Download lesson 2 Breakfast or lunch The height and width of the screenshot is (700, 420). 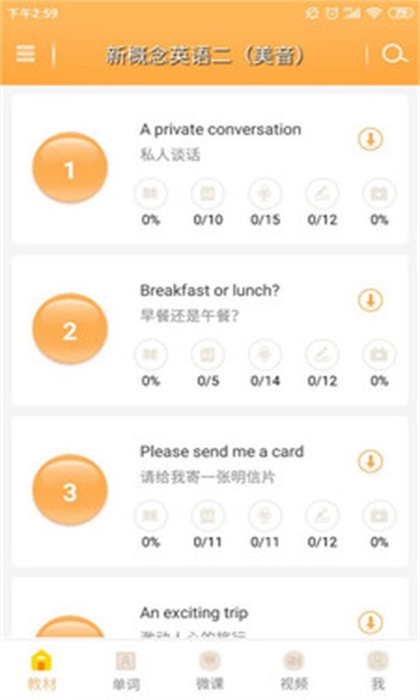[370, 300]
